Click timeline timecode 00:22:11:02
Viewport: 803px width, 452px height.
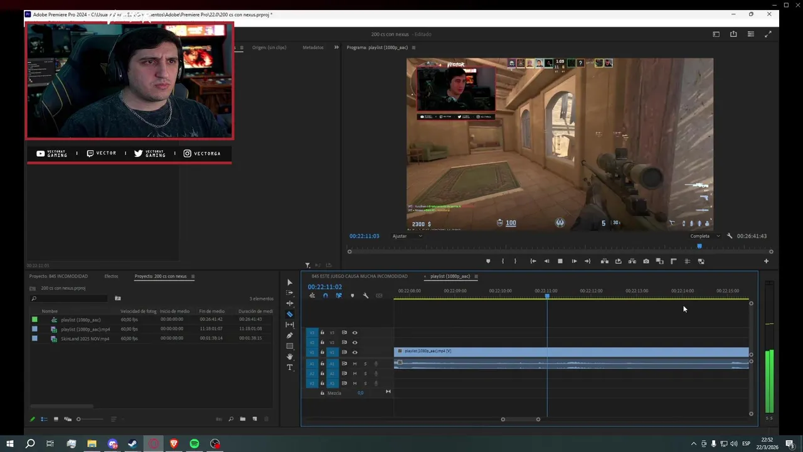[x=324, y=287]
